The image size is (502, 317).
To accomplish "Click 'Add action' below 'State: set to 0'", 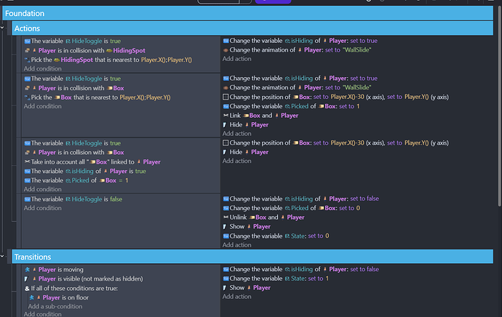I will pyautogui.click(x=237, y=245).
